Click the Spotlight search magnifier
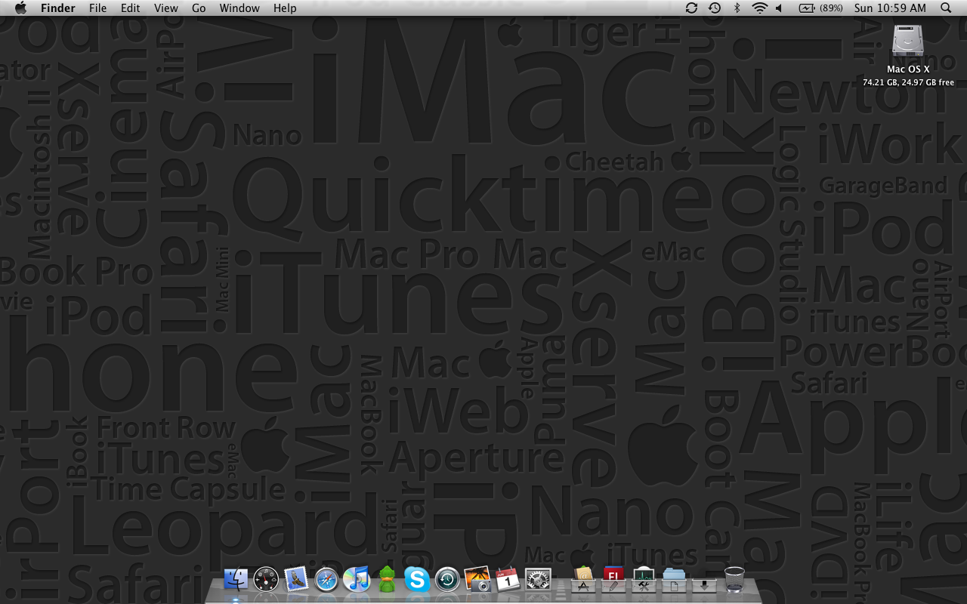This screenshot has height=604, width=967. (x=946, y=8)
